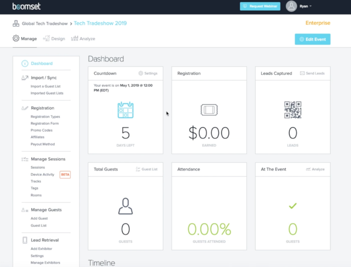Open Device Activity
The image size is (351, 267).
[x=42, y=175]
